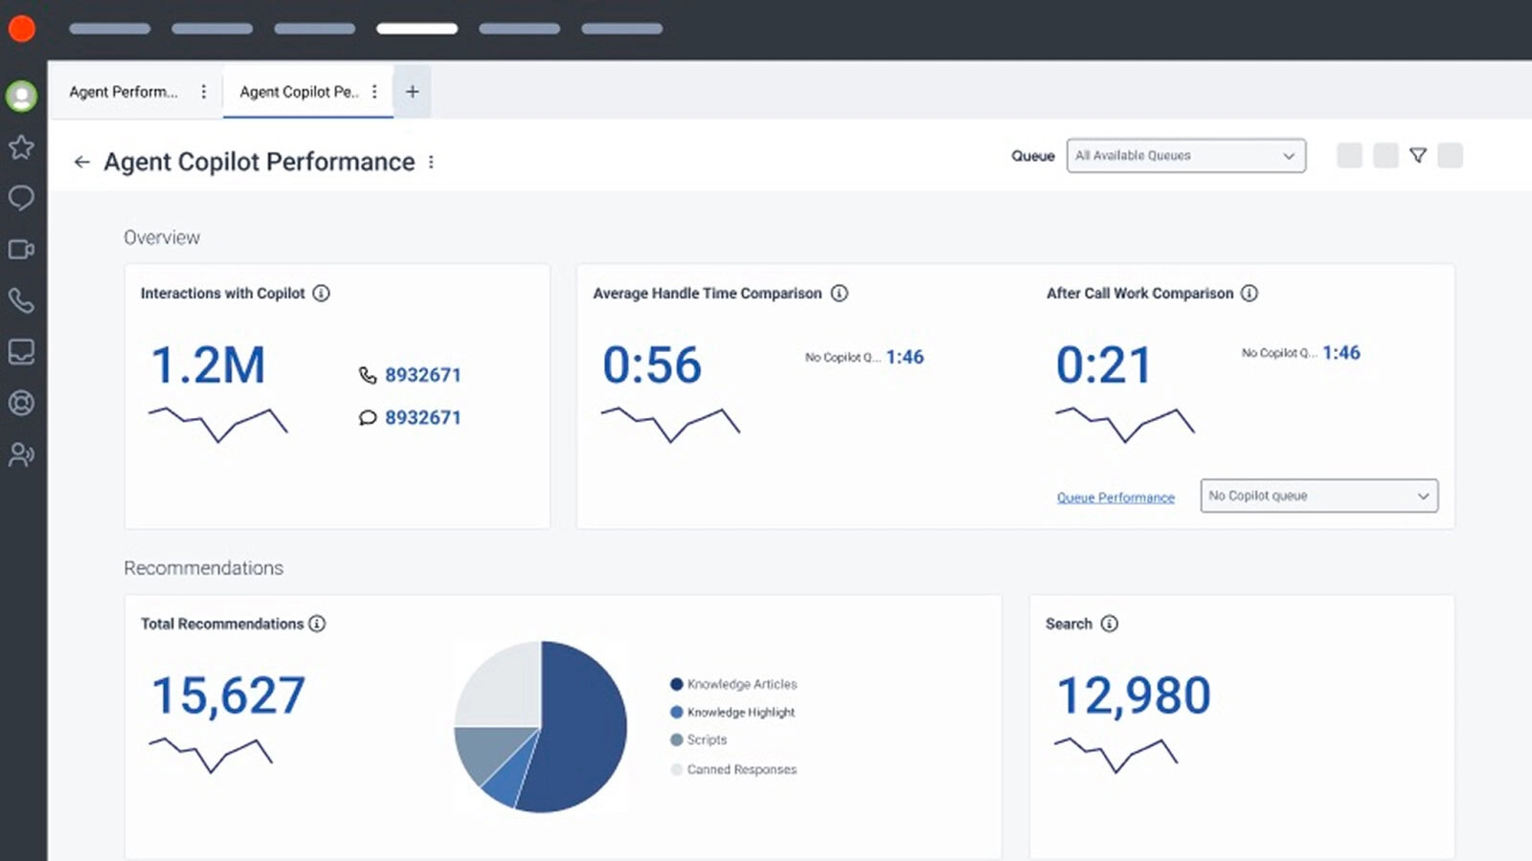
Task: Click info icon next to Interactions with Copilot
Action: click(322, 294)
